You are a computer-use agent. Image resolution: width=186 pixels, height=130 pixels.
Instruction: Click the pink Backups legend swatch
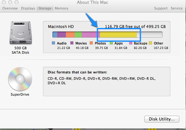point(131,43)
